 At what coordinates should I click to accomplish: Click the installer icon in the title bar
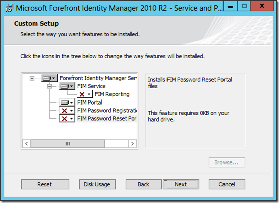pyautogui.click(x=9, y=8)
